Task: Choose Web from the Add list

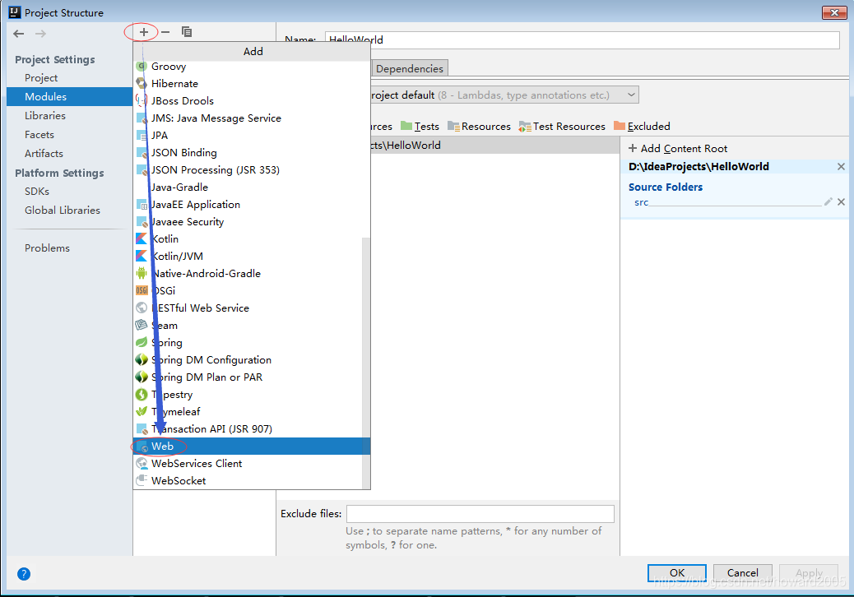Action: [x=252, y=447]
